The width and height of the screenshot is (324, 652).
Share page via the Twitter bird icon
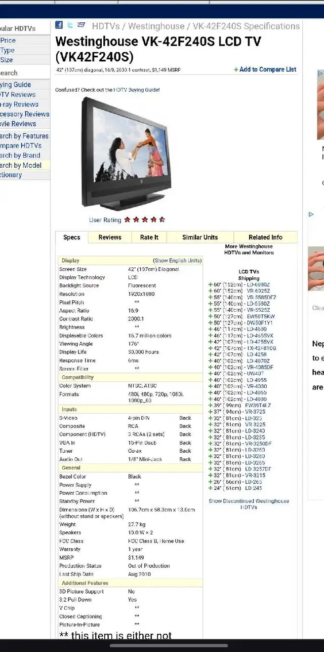coord(70,25)
